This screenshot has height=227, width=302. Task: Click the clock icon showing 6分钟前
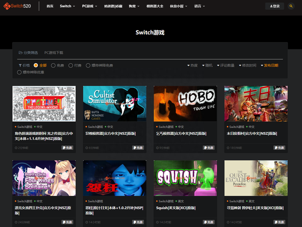click(87, 148)
